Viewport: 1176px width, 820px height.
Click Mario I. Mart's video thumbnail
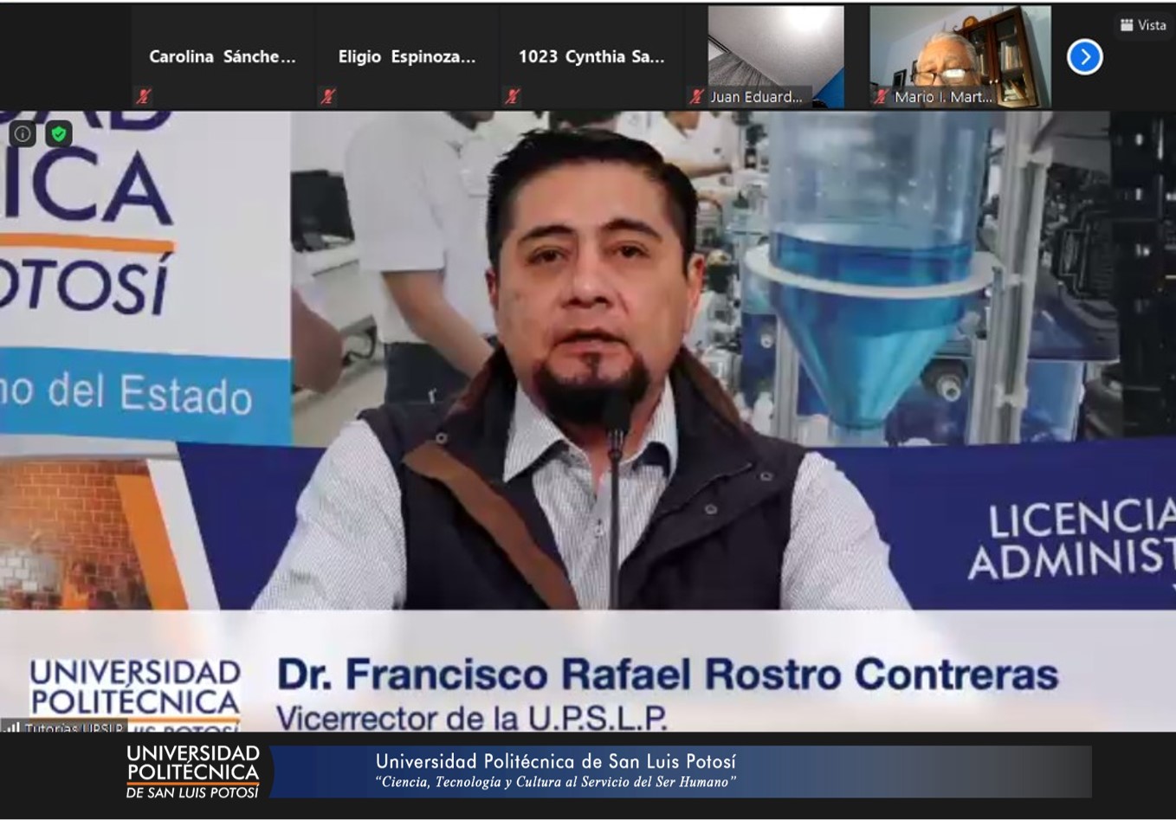(x=960, y=48)
